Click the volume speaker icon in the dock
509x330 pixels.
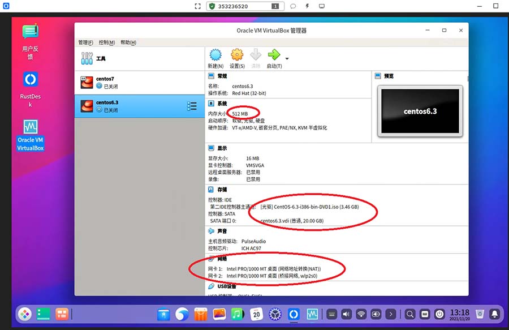click(x=346, y=314)
